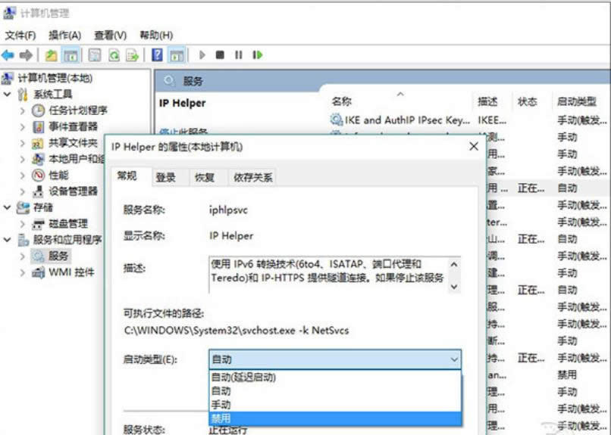This screenshot has width=611, height=435.
Task: Open the 帮助(H) menu
Action: (x=156, y=36)
